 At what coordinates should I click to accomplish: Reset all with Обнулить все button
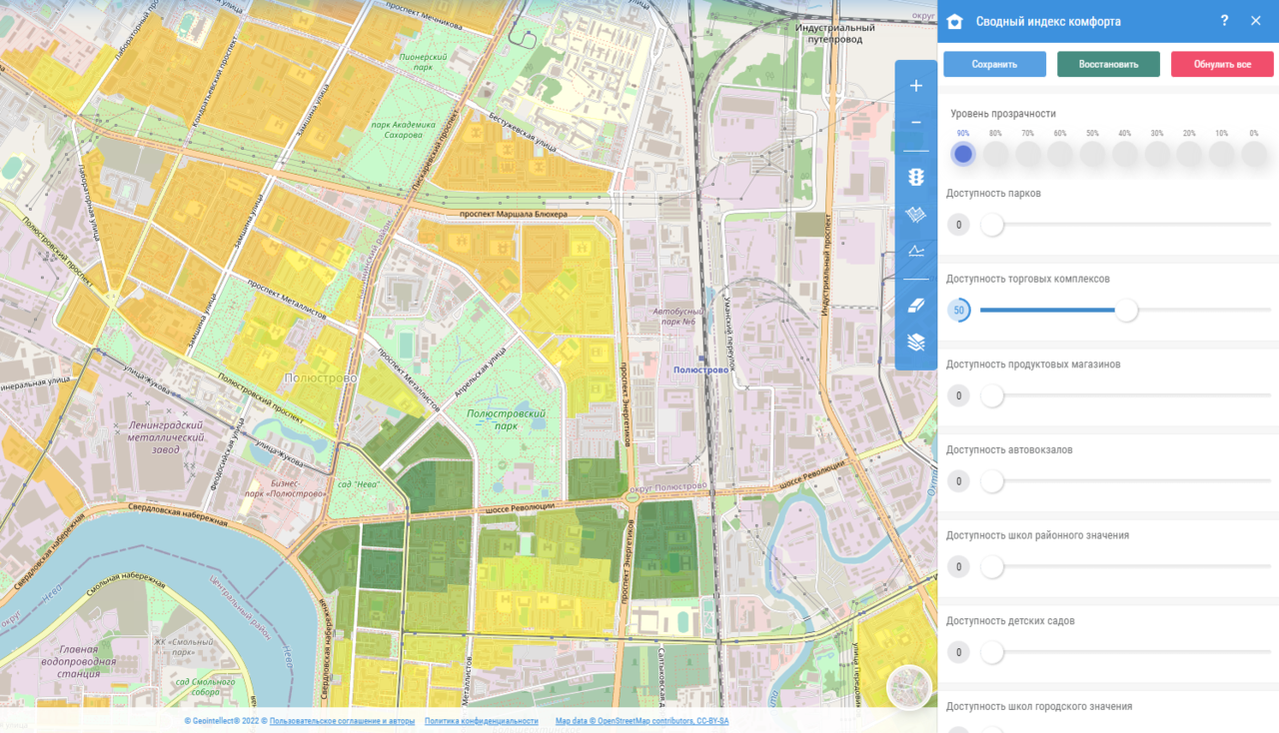(1222, 64)
